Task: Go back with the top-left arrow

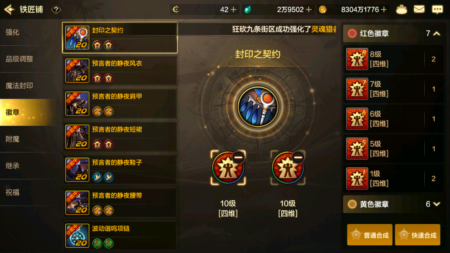Action: pyautogui.click(x=9, y=10)
